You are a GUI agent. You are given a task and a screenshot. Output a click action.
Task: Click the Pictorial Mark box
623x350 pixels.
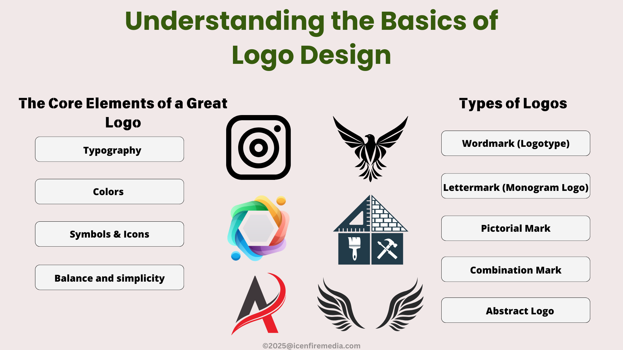[x=516, y=228]
